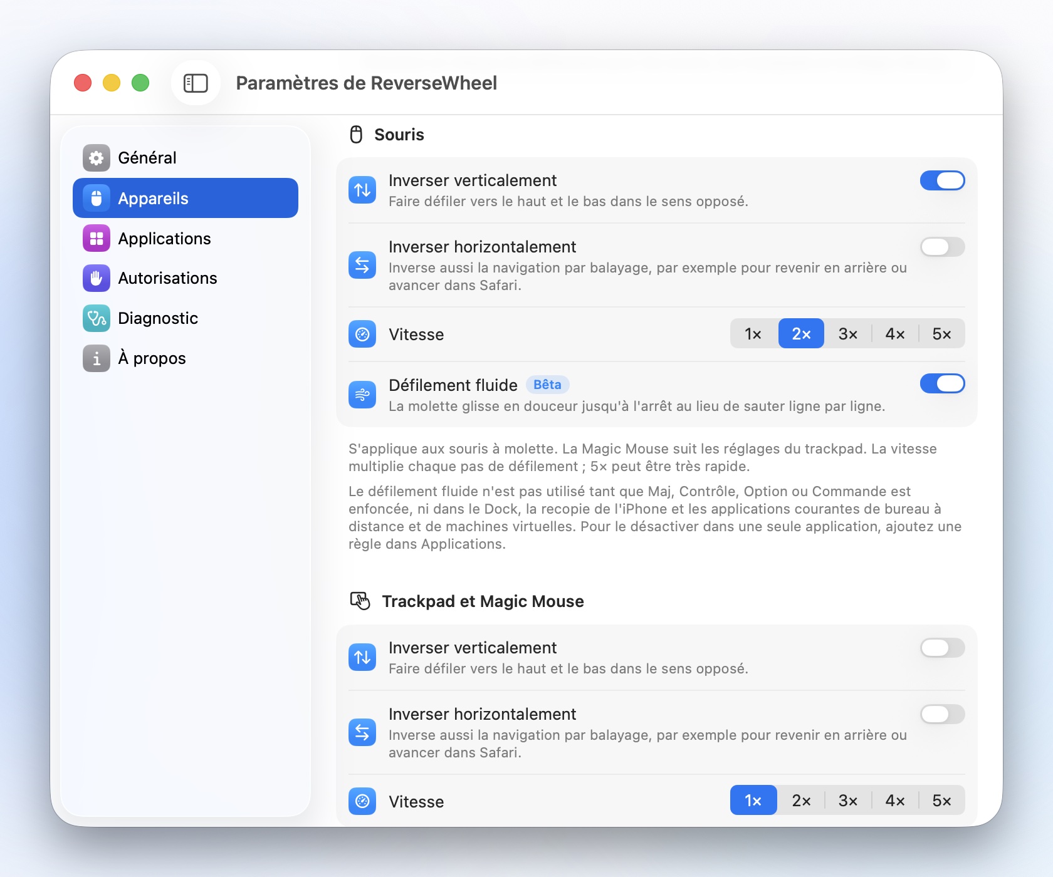Enable trackpad Inverser horizontalement switch
This screenshot has height=877, width=1053.
tap(942, 714)
